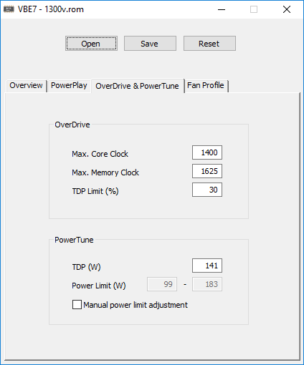Click the TDP (W) field showing 141

tap(207, 266)
